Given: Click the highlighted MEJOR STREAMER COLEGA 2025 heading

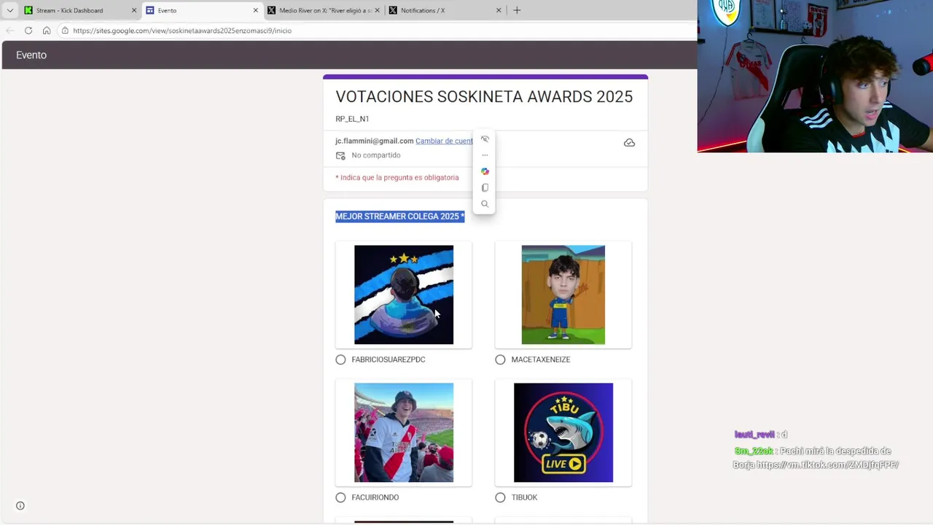Looking at the screenshot, I should tap(399, 217).
